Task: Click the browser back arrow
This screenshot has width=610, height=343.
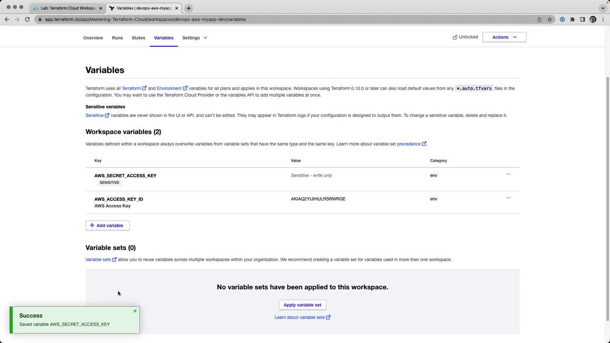Action: click(7, 20)
